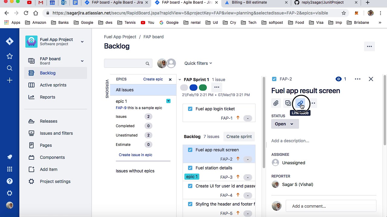Open the Quick filters dropdown
This screenshot has width=387, height=217.
(198, 63)
